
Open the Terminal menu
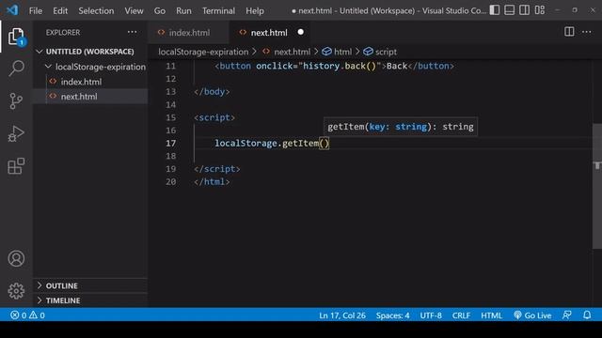(218, 10)
